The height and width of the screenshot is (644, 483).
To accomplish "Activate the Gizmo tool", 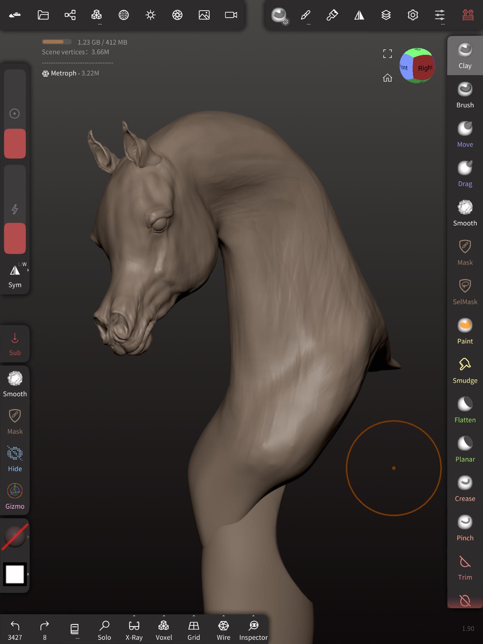I will coord(15,496).
